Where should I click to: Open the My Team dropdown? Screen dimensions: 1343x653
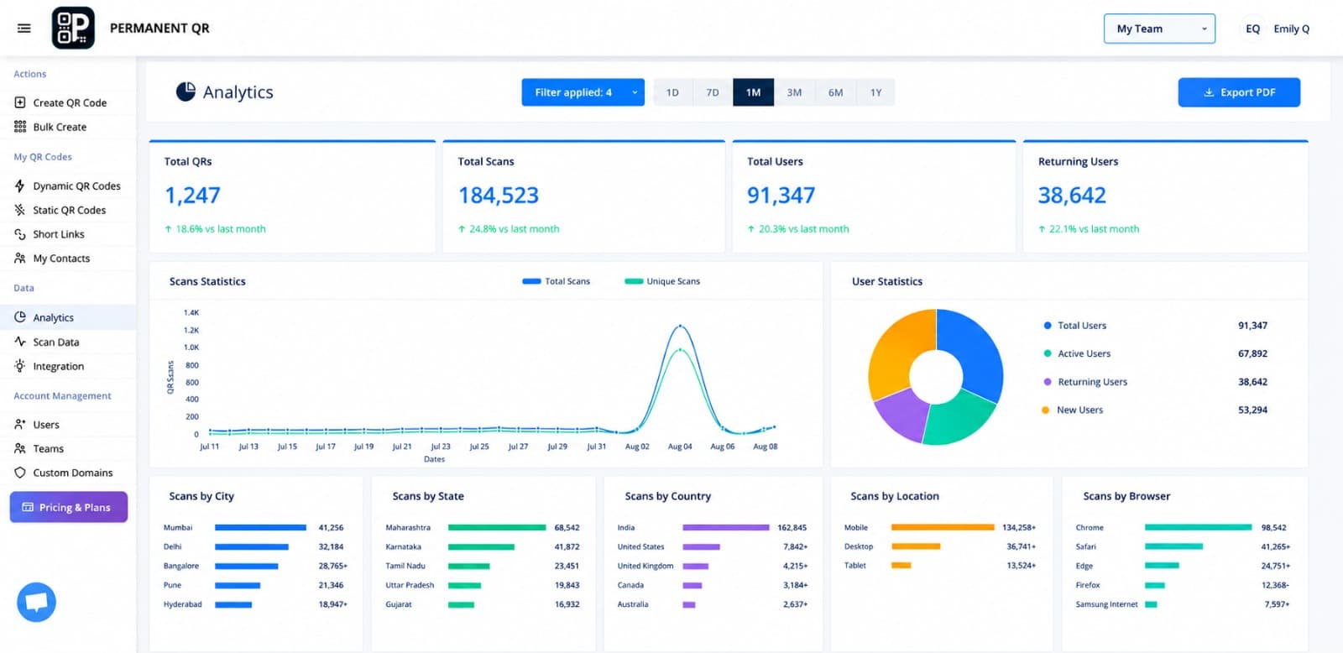1159,29
